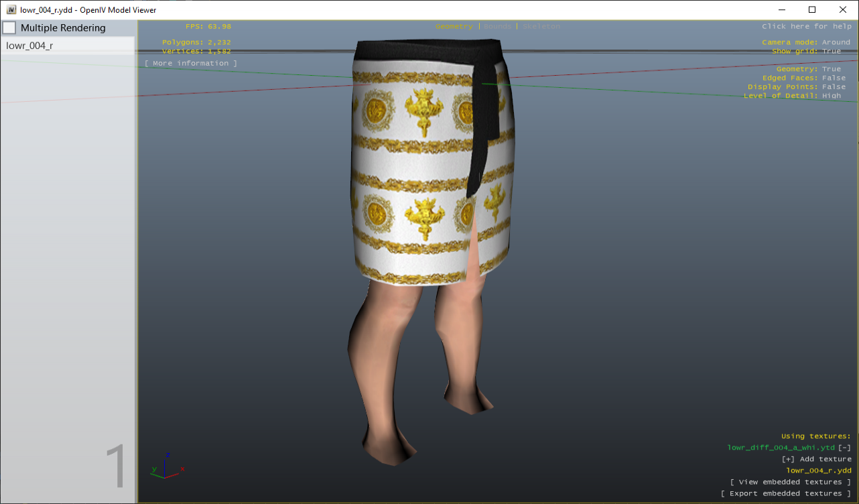View embedded textures
Viewport: 859px width, 504px height.
[790, 481]
